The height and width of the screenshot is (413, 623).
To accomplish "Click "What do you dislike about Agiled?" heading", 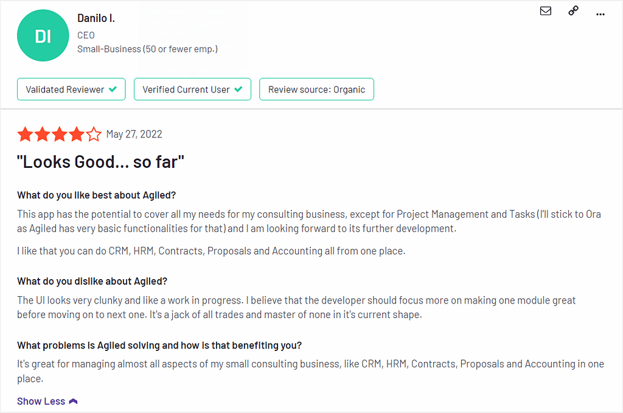I will point(92,281).
